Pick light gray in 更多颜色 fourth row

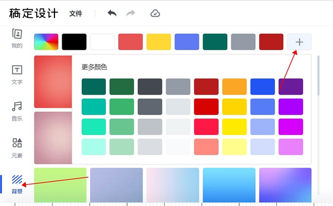pyautogui.click(x=150, y=147)
